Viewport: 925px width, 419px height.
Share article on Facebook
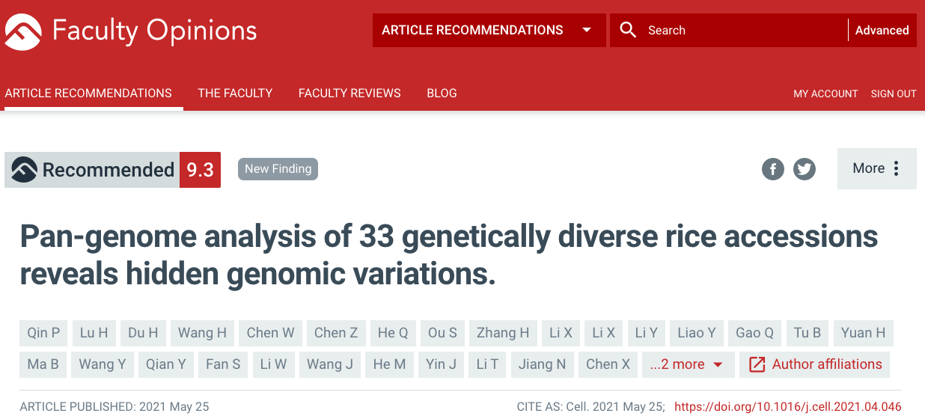click(773, 169)
